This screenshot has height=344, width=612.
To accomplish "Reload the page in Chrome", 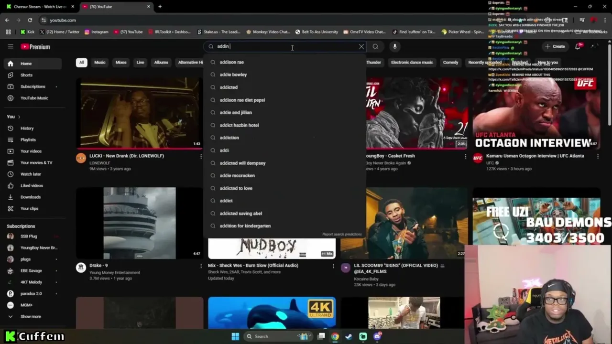I will (30, 20).
